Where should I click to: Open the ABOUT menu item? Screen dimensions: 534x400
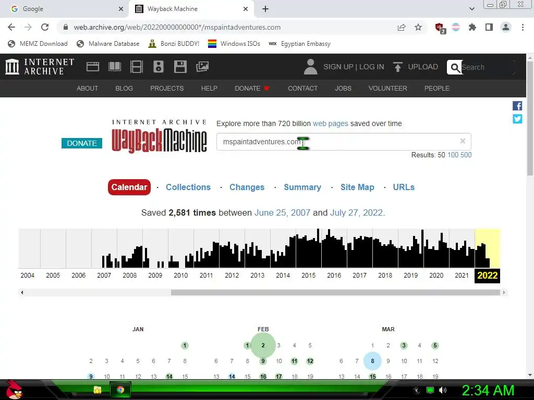coord(87,89)
